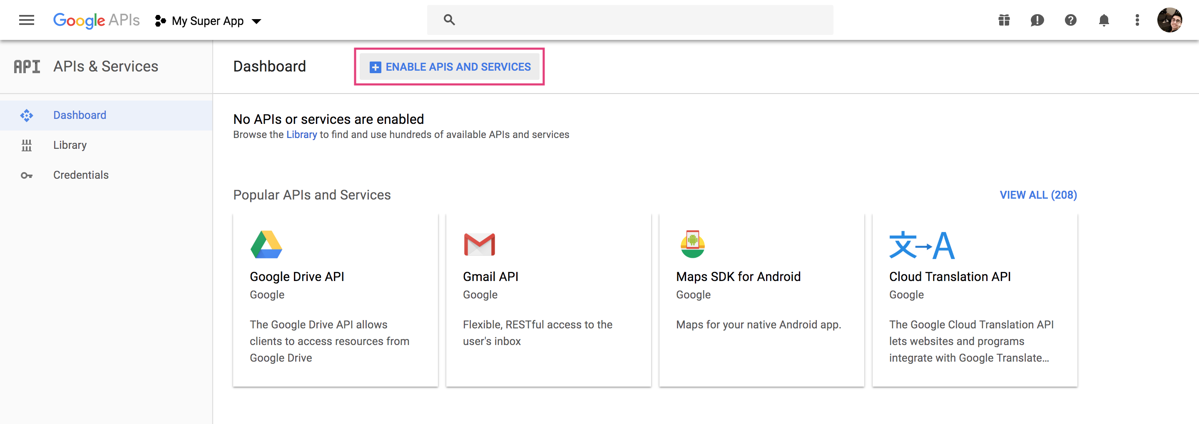Click the Google APIs logo
The width and height of the screenshot is (1199, 424).
pos(96,20)
